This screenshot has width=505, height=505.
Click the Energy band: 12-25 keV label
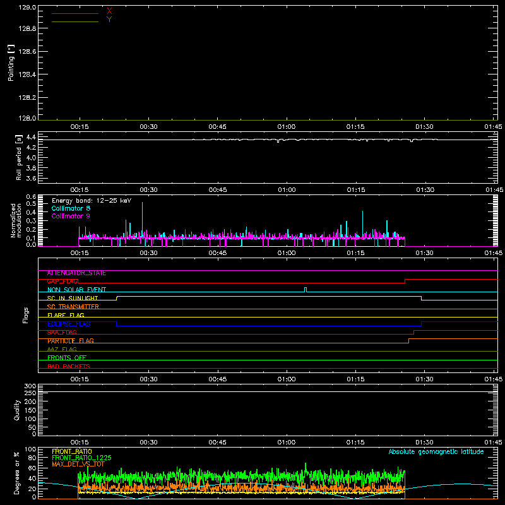pos(92,201)
